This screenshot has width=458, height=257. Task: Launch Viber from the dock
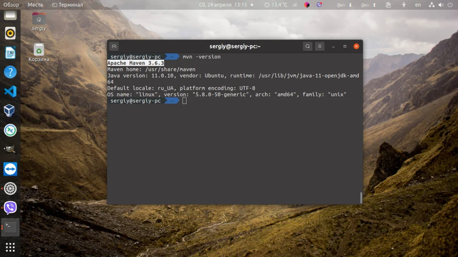pyautogui.click(x=10, y=207)
